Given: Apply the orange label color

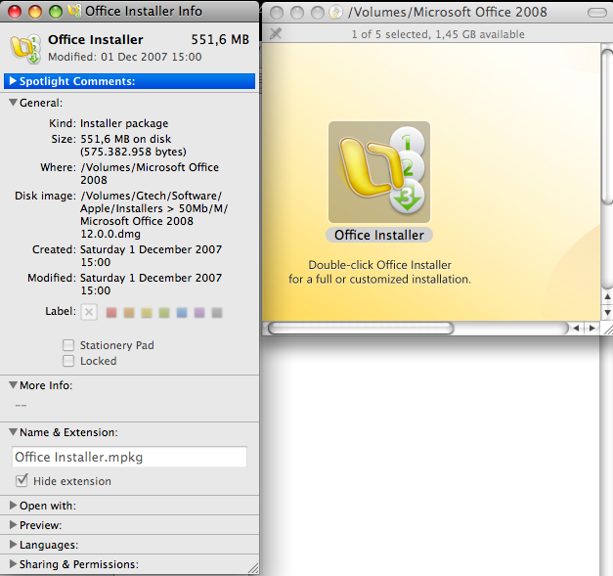Looking at the screenshot, I should tap(129, 312).
